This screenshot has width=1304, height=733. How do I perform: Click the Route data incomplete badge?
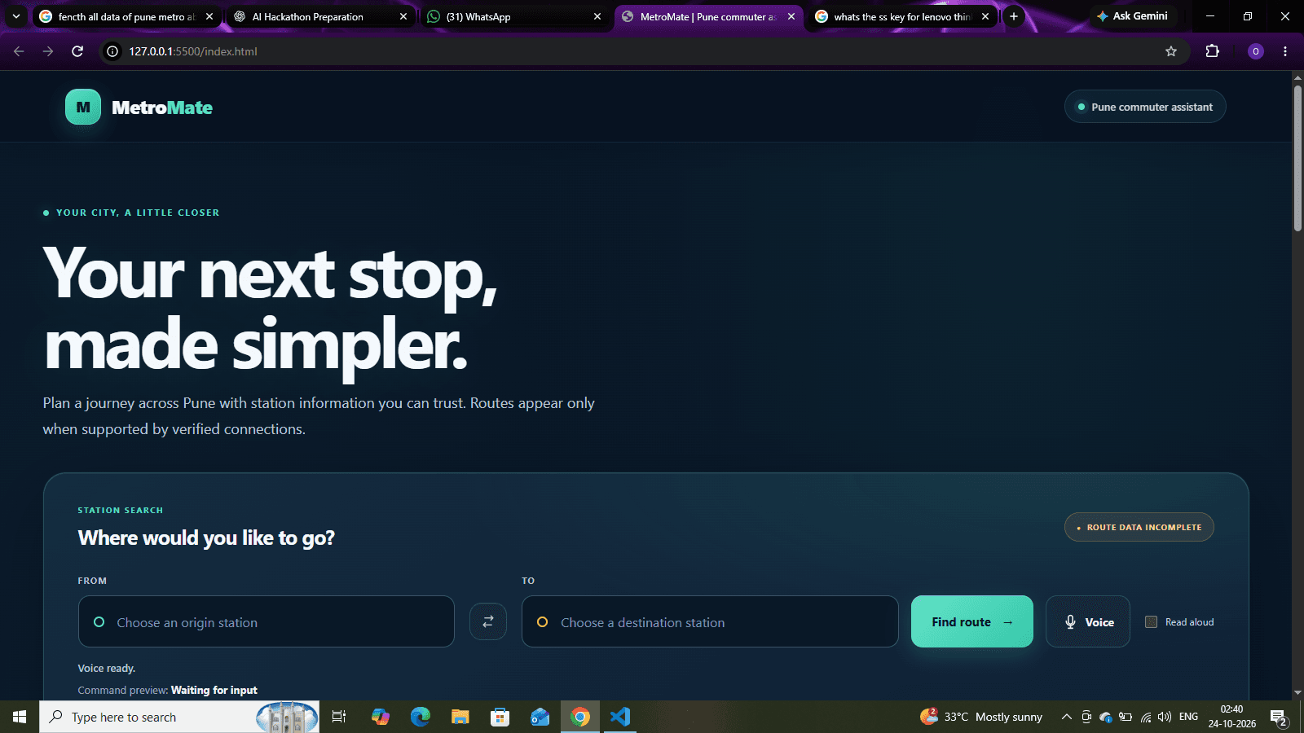pos(1139,527)
